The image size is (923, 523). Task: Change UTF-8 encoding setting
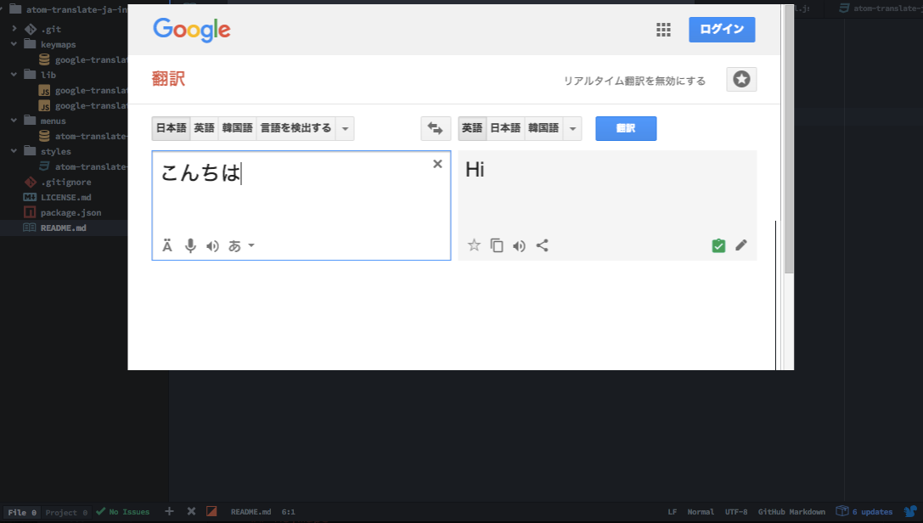point(736,512)
